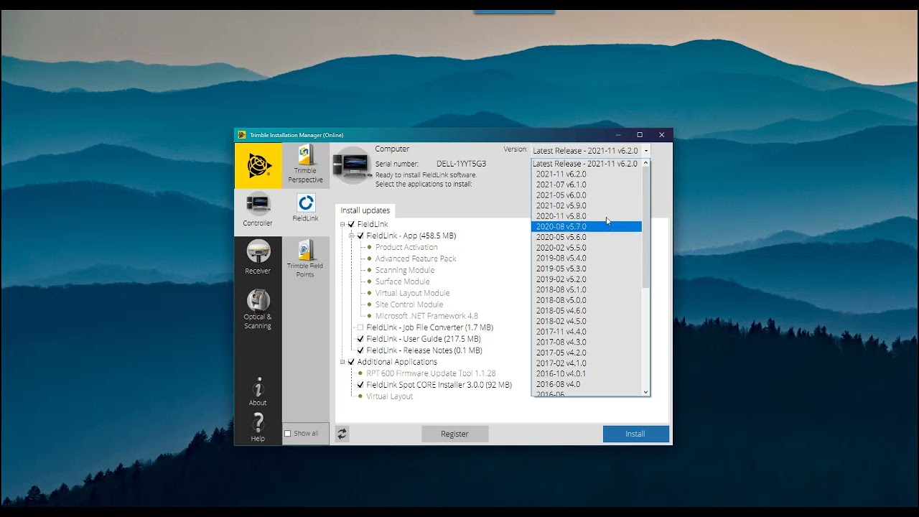Collapse Additional Applications tree node
919x517 pixels.
pyautogui.click(x=342, y=363)
